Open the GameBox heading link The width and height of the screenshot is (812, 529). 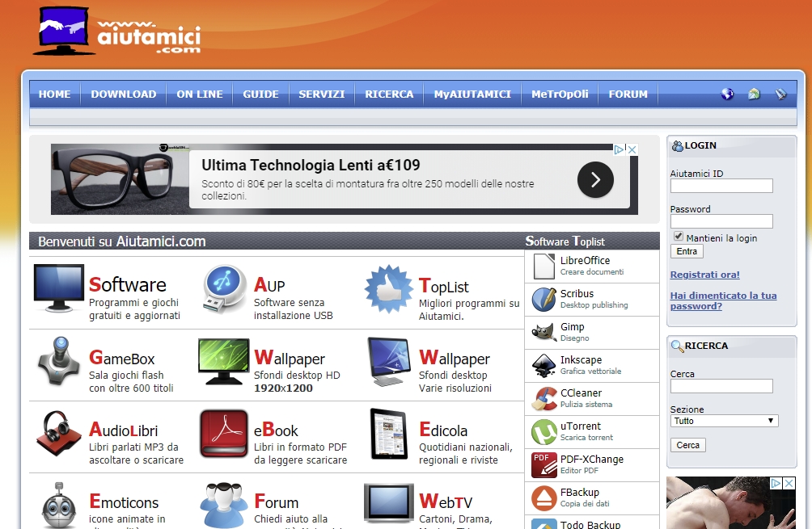[121, 358]
